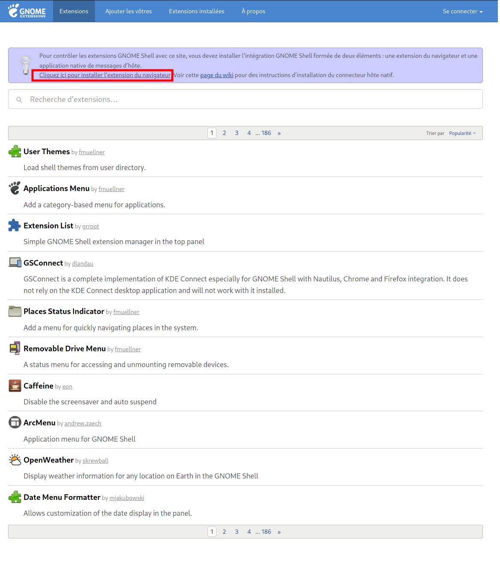Jump to page 186 in top pagination

point(266,133)
